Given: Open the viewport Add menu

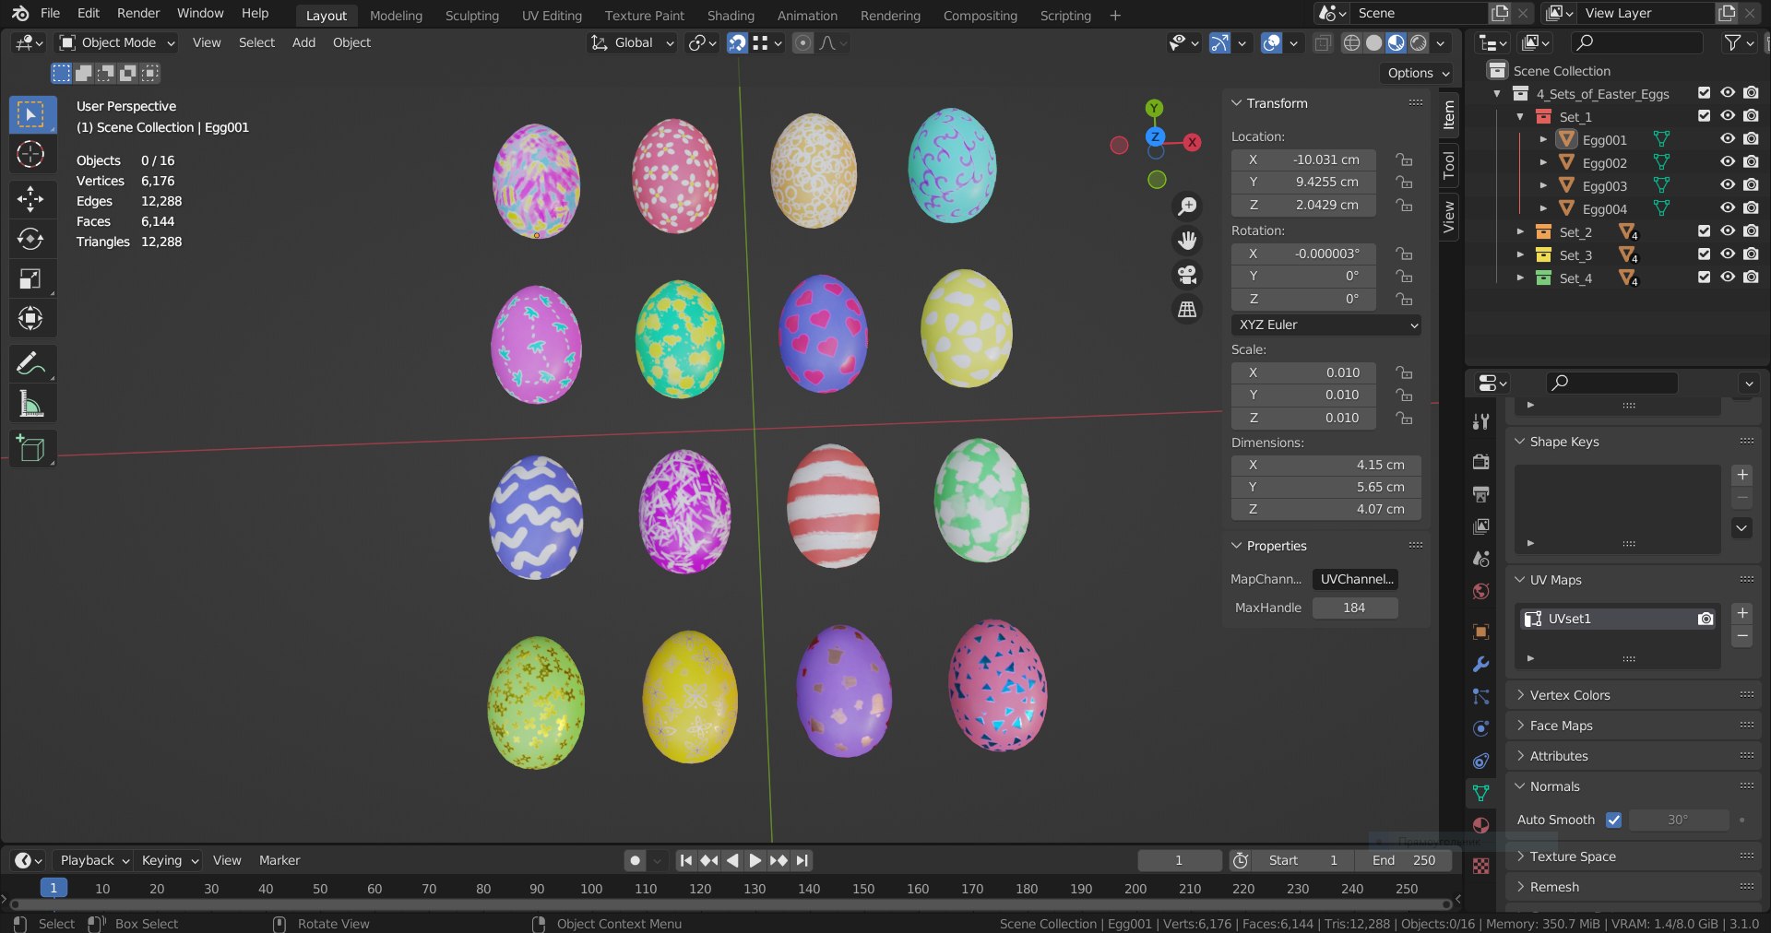Looking at the screenshot, I should [303, 42].
